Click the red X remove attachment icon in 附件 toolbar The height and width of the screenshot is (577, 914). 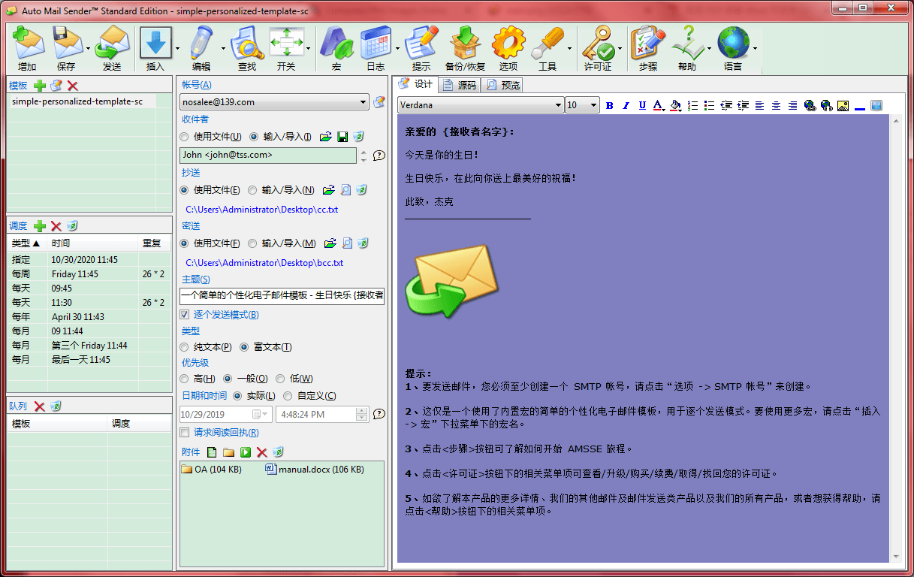(262, 452)
